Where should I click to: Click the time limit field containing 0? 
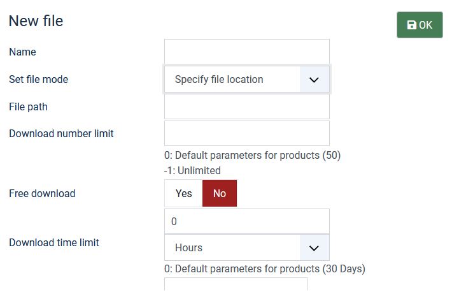click(246, 221)
